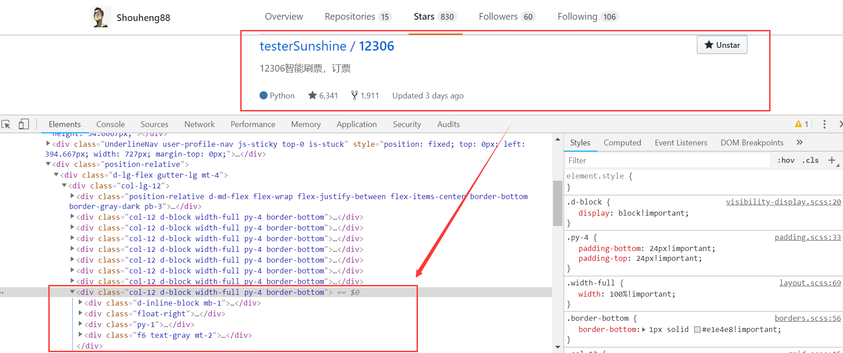
Task: Click the Shouheng88 profile avatar
Action: pyautogui.click(x=100, y=17)
